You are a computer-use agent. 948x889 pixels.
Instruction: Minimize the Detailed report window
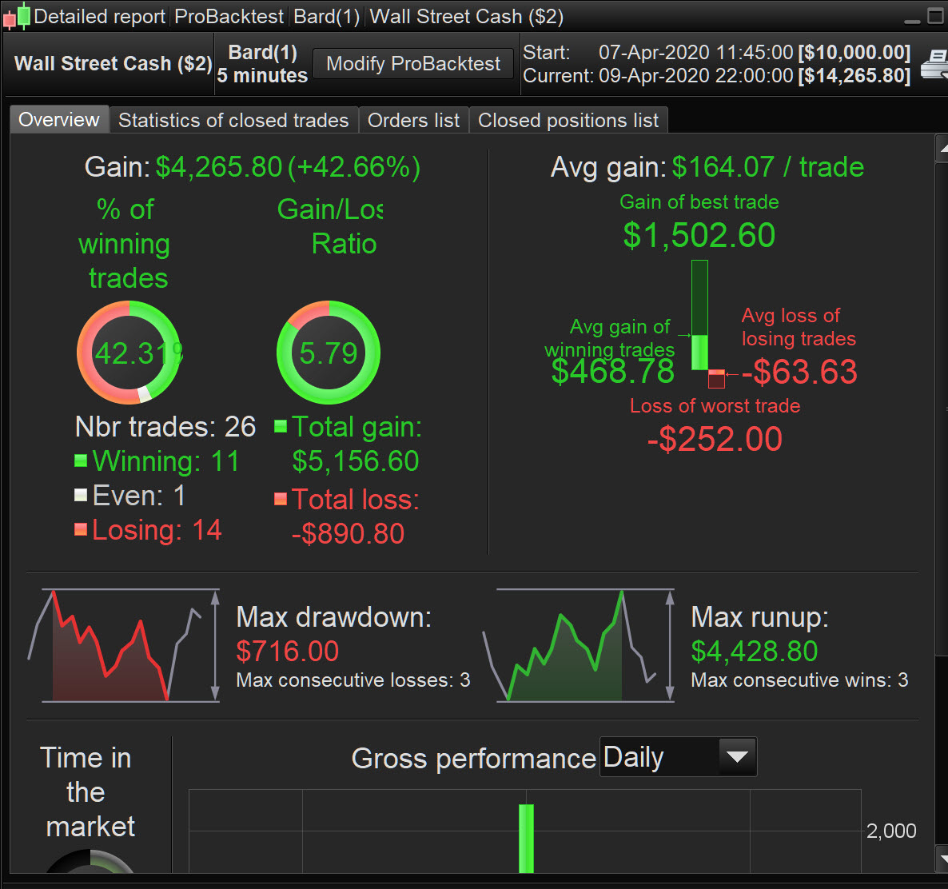pos(912,18)
